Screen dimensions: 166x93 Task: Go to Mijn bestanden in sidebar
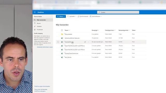[x=43, y=20]
